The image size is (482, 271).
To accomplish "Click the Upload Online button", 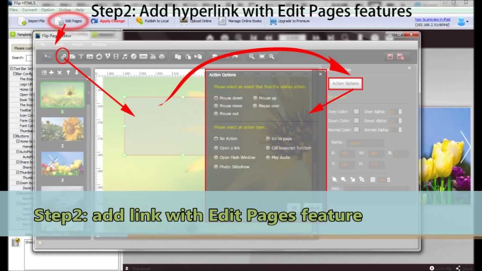I will [x=196, y=21].
